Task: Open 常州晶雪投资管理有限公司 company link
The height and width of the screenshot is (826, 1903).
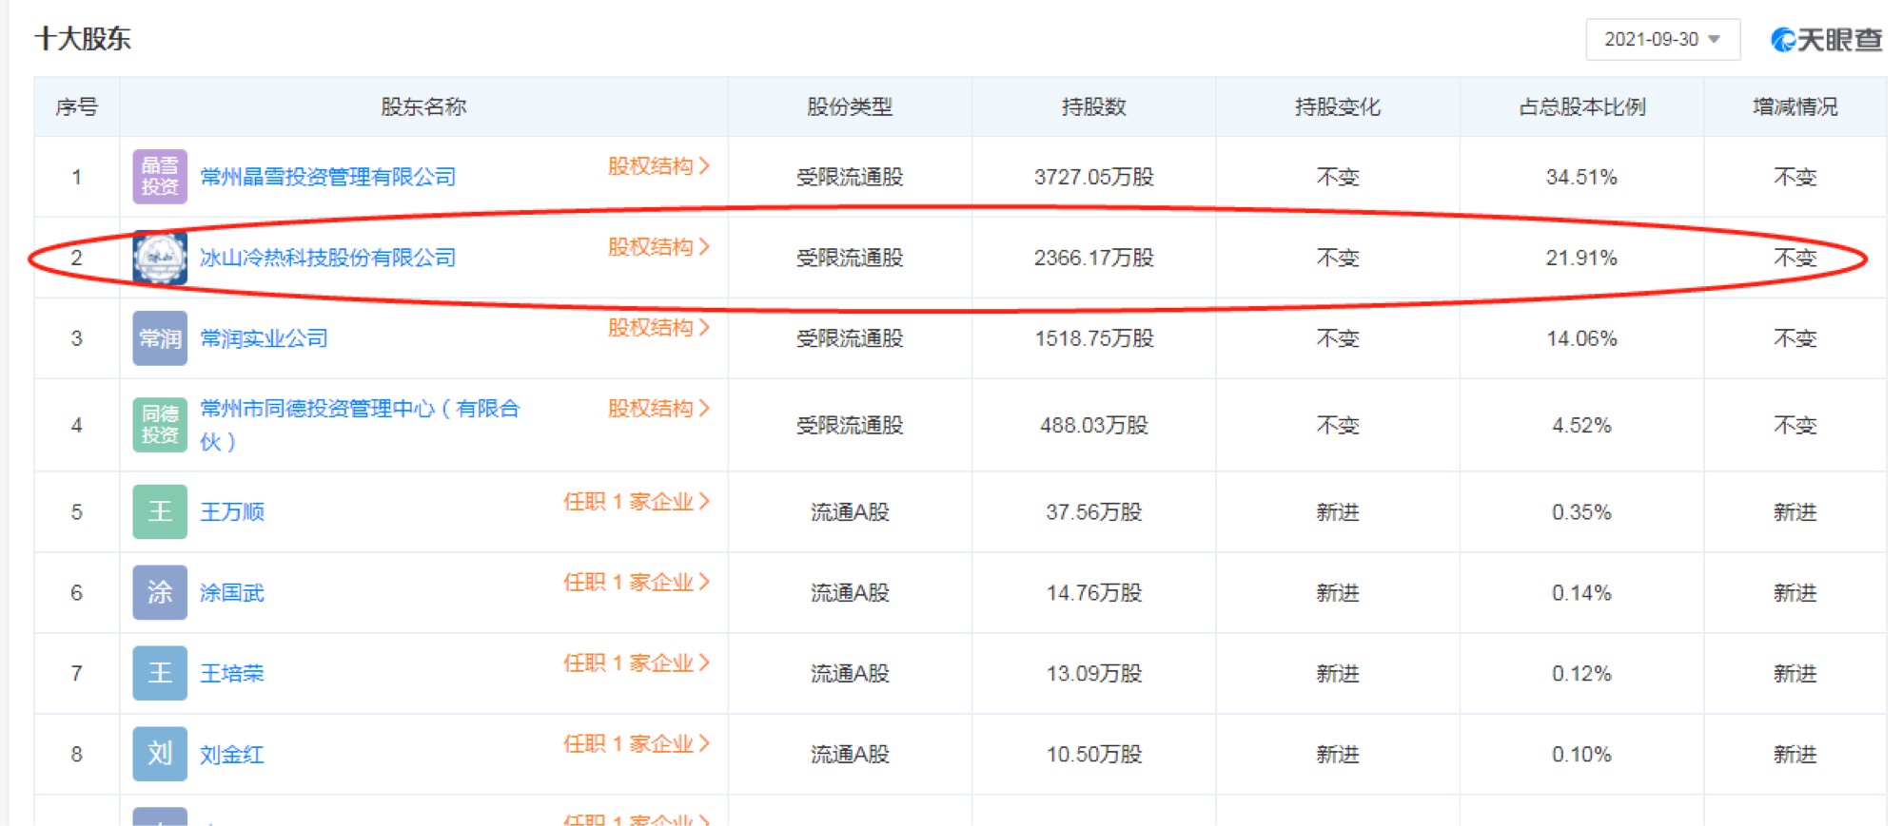Action: pyautogui.click(x=328, y=177)
